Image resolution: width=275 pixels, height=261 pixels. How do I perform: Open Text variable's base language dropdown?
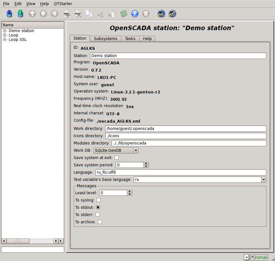[x=263, y=180]
